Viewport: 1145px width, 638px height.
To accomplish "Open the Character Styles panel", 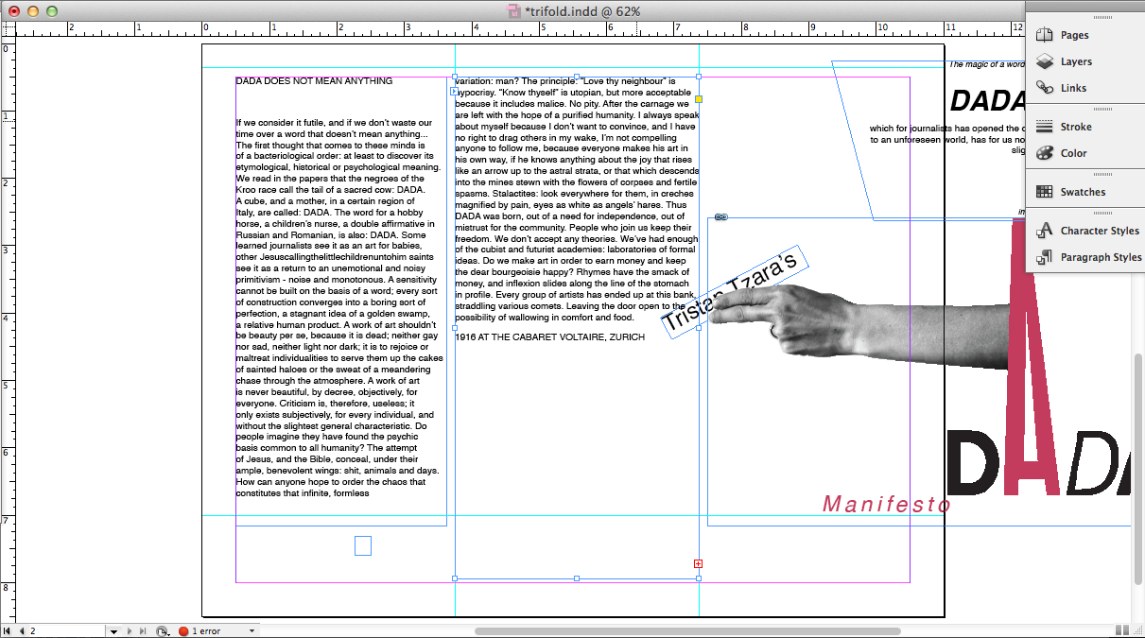I will point(1099,231).
